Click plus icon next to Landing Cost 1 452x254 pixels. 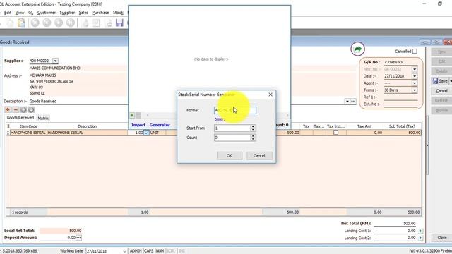pos(420,231)
